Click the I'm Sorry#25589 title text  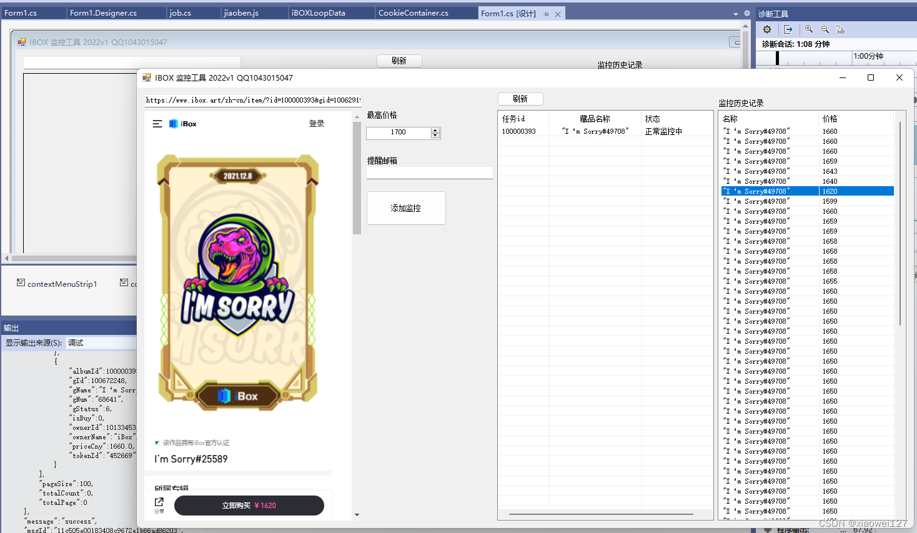[191, 459]
